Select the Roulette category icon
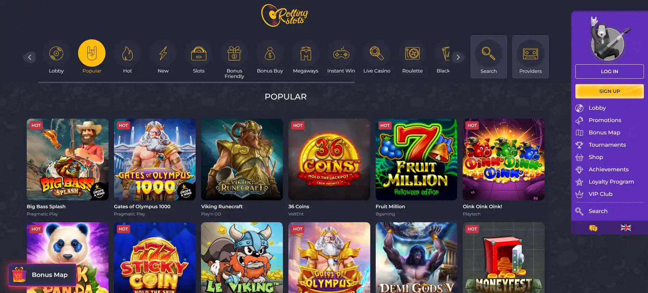648x293 pixels. point(412,53)
